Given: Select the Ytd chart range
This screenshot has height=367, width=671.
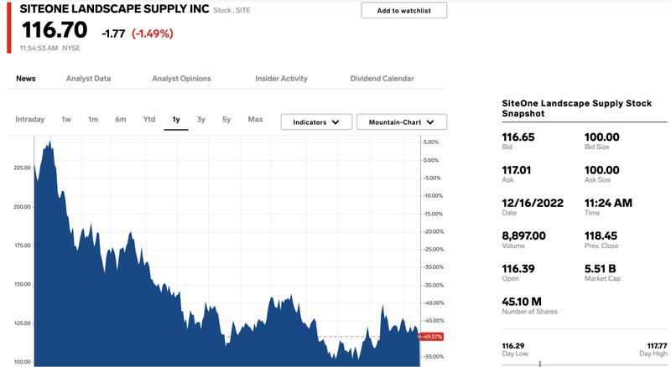Looking at the screenshot, I should [x=149, y=119].
